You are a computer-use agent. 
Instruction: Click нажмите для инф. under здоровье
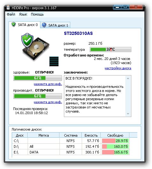48,84
